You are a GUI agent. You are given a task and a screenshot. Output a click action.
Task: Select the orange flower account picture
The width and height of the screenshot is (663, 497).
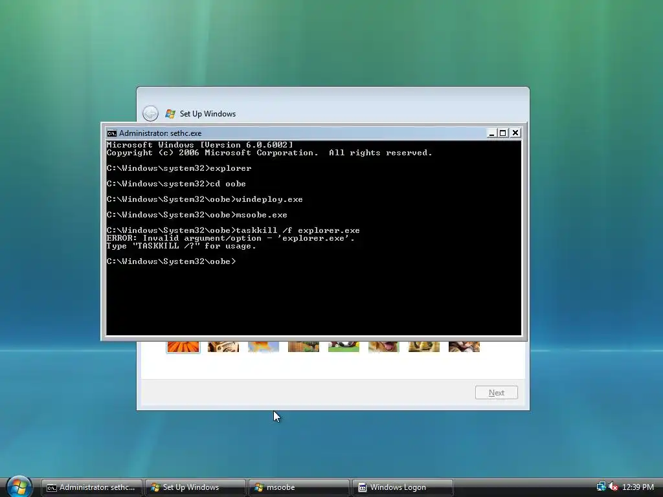click(183, 347)
